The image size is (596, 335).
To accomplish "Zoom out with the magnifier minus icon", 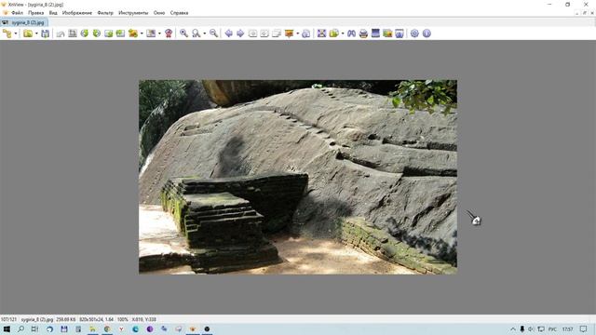I will point(213,33).
